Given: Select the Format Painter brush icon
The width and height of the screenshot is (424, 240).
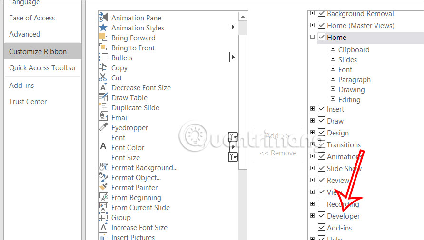Looking at the screenshot, I should pos(103,187).
